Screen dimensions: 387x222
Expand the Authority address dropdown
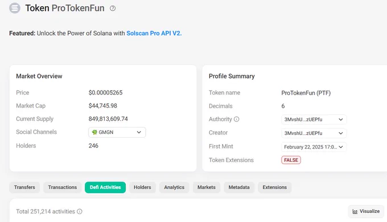click(314, 120)
